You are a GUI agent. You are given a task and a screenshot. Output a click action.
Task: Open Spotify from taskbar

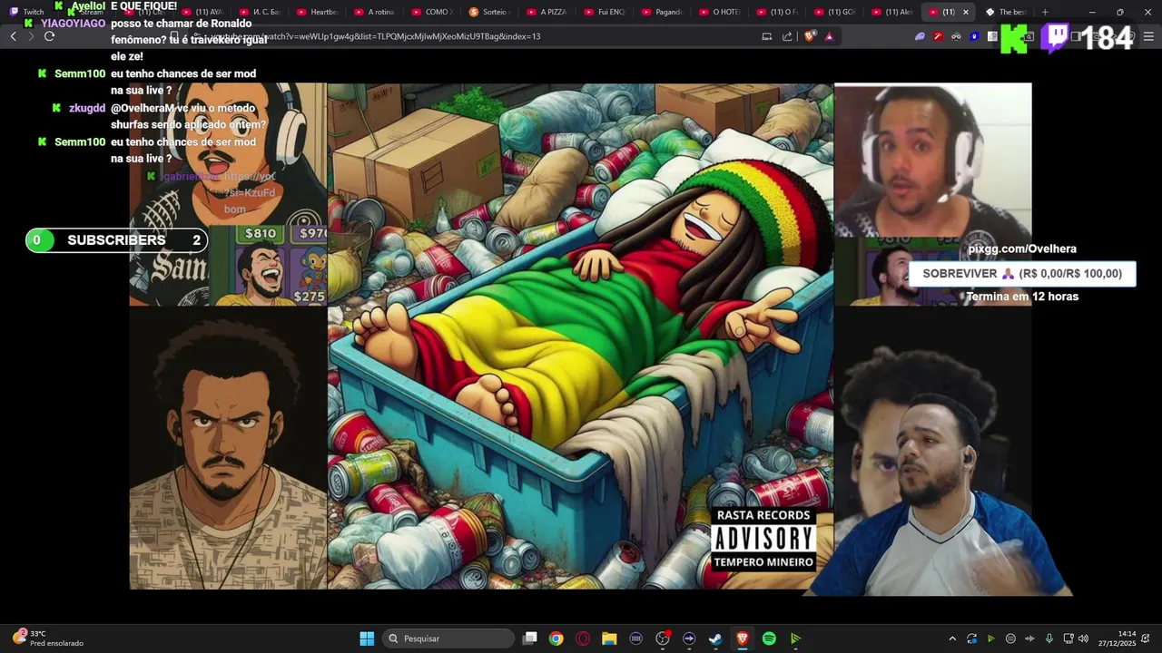click(x=769, y=638)
